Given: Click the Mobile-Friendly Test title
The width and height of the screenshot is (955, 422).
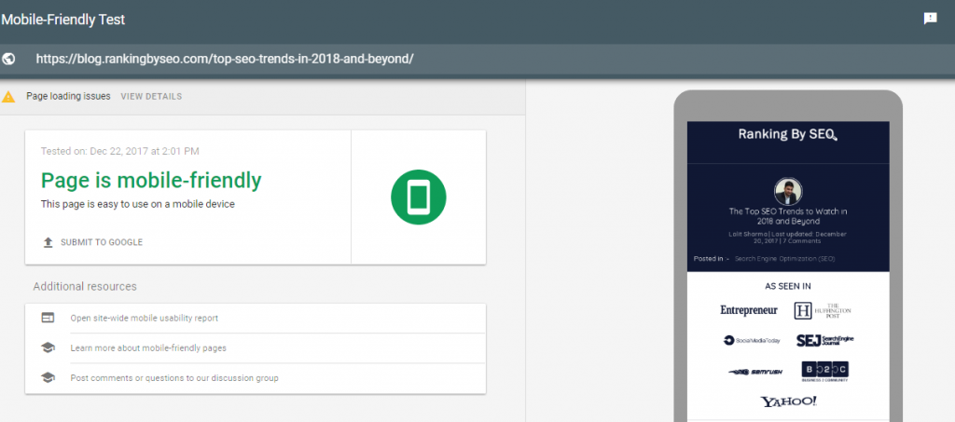Looking at the screenshot, I should (63, 20).
